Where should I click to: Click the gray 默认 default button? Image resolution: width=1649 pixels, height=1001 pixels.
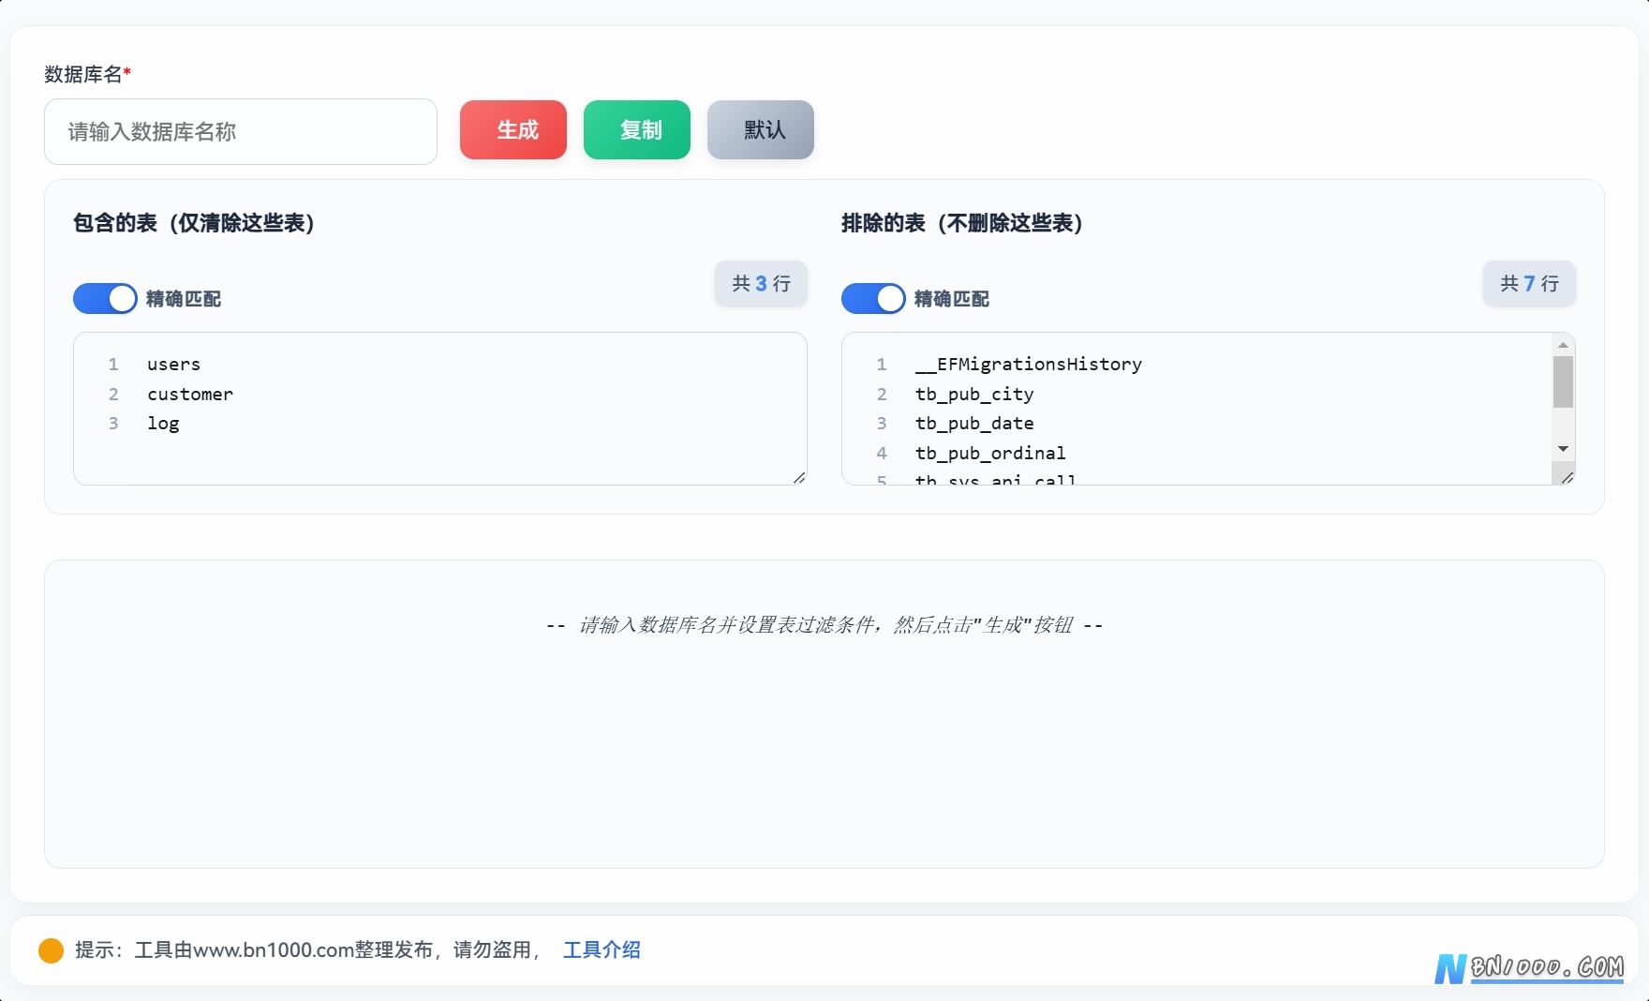click(761, 130)
